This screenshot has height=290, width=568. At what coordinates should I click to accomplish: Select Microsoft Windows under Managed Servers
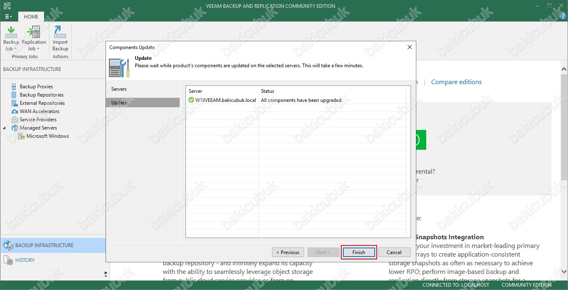[x=47, y=136]
